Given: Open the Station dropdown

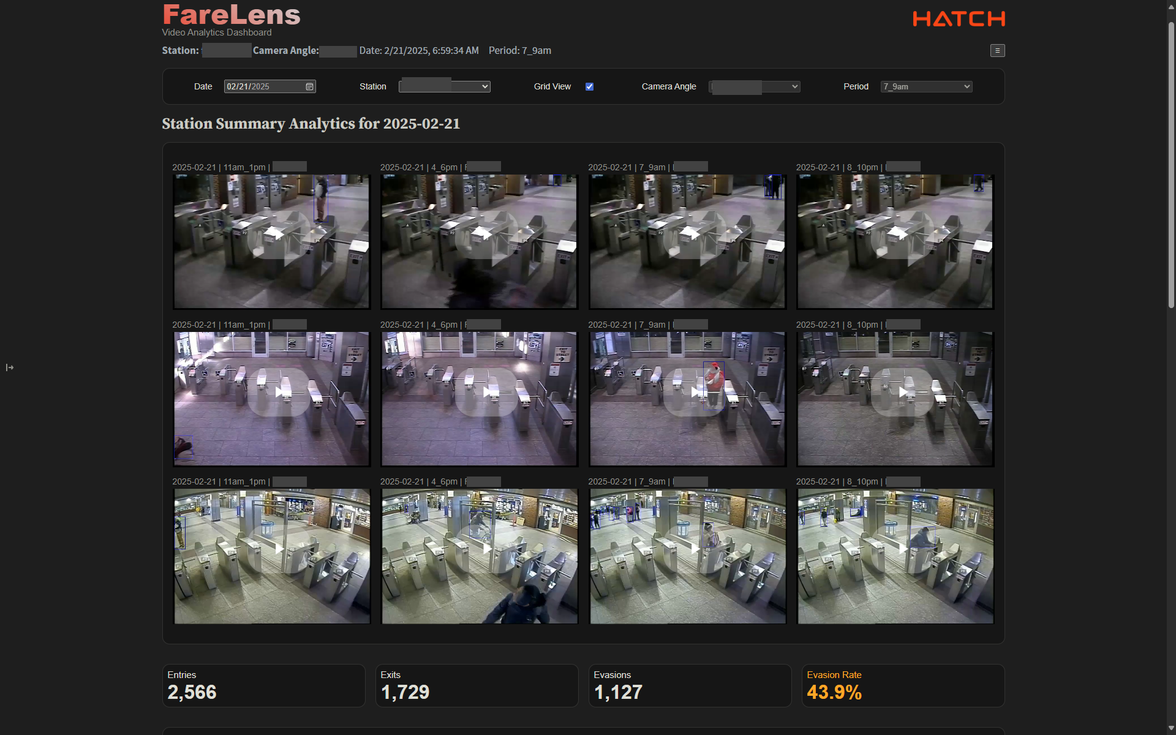Looking at the screenshot, I should click(443, 86).
